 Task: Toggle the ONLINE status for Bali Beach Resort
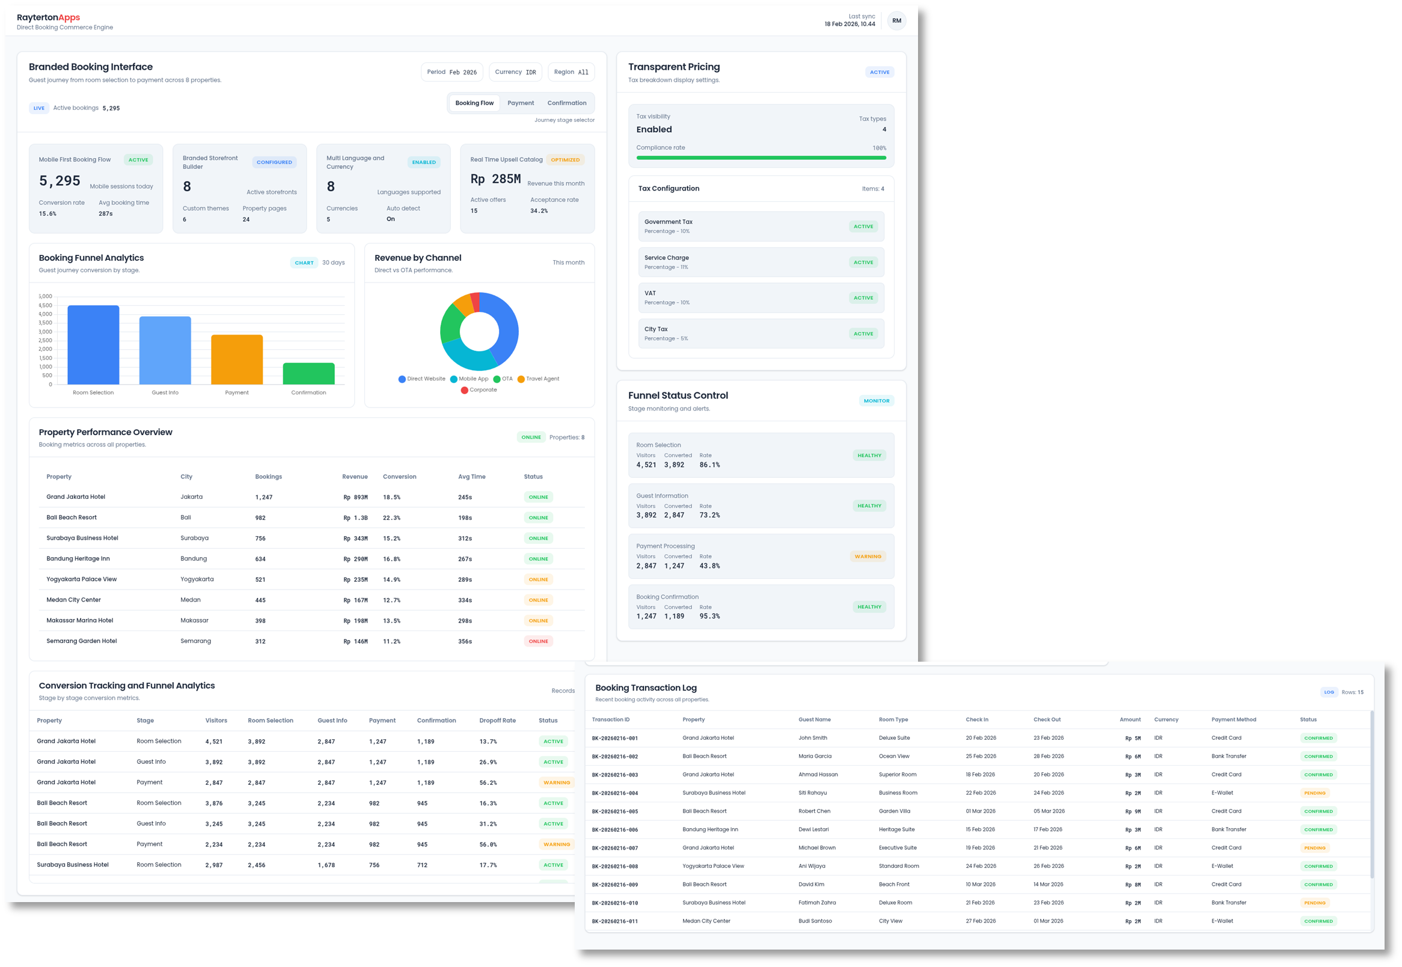(537, 517)
